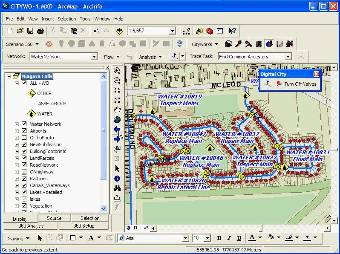The width and height of the screenshot is (340, 254).
Task: Open the Trace Task dropdown list
Action: tap(288, 57)
